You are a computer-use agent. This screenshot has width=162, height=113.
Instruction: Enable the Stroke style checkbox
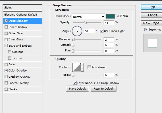(x=6, y=89)
